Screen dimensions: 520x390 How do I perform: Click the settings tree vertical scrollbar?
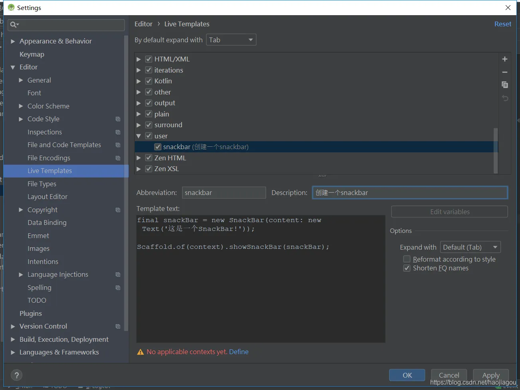click(x=126, y=183)
